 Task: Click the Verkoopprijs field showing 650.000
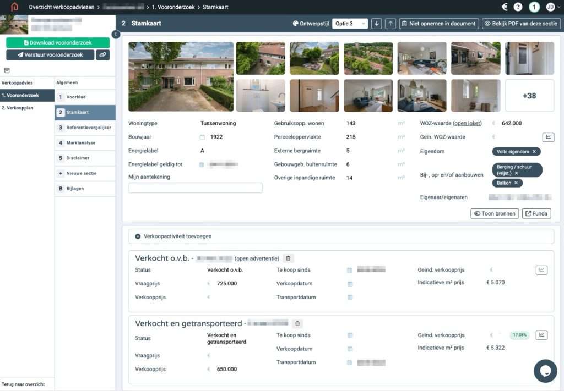click(x=226, y=369)
